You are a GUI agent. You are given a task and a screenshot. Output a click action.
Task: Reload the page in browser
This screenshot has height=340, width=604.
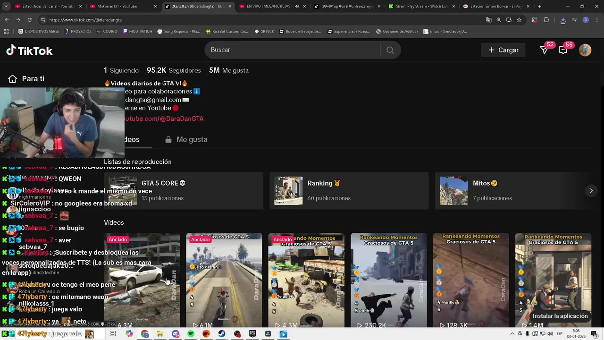pos(29,20)
